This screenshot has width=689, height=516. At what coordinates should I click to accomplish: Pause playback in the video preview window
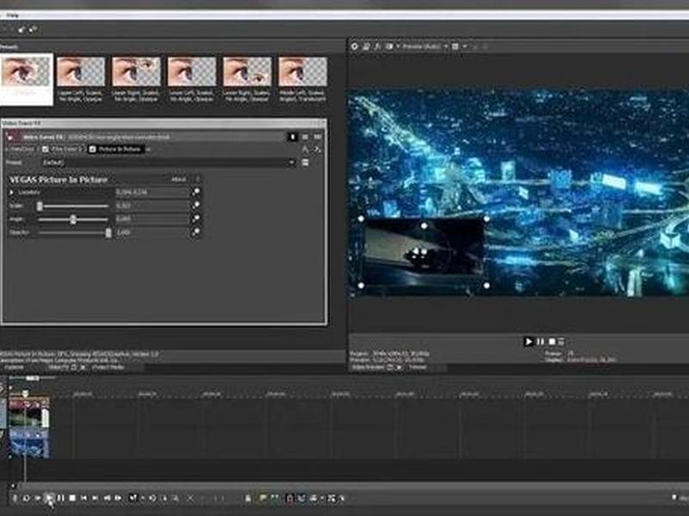[541, 341]
